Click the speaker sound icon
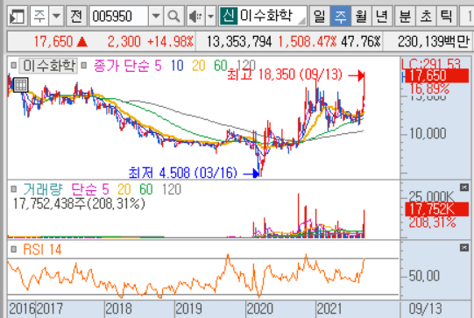The height and width of the screenshot is (318, 474). pyautogui.click(x=196, y=16)
